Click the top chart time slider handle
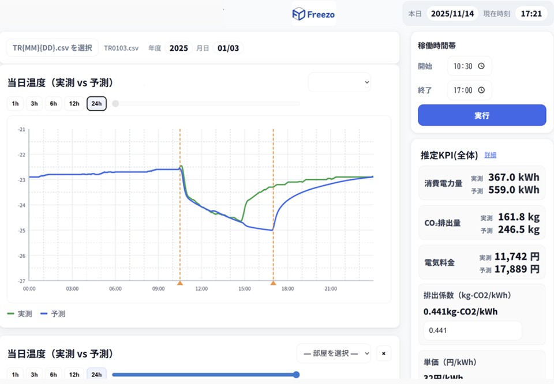This screenshot has height=384, width=554. pyautogui.click(x=115, y=104)
